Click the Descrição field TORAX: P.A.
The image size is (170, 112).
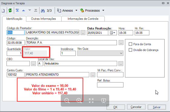[x=71, y=43]
